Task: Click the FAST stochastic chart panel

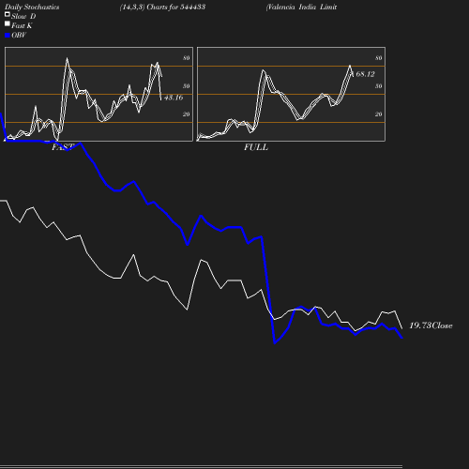Action: pyautogui.click(x=98, y=94)
